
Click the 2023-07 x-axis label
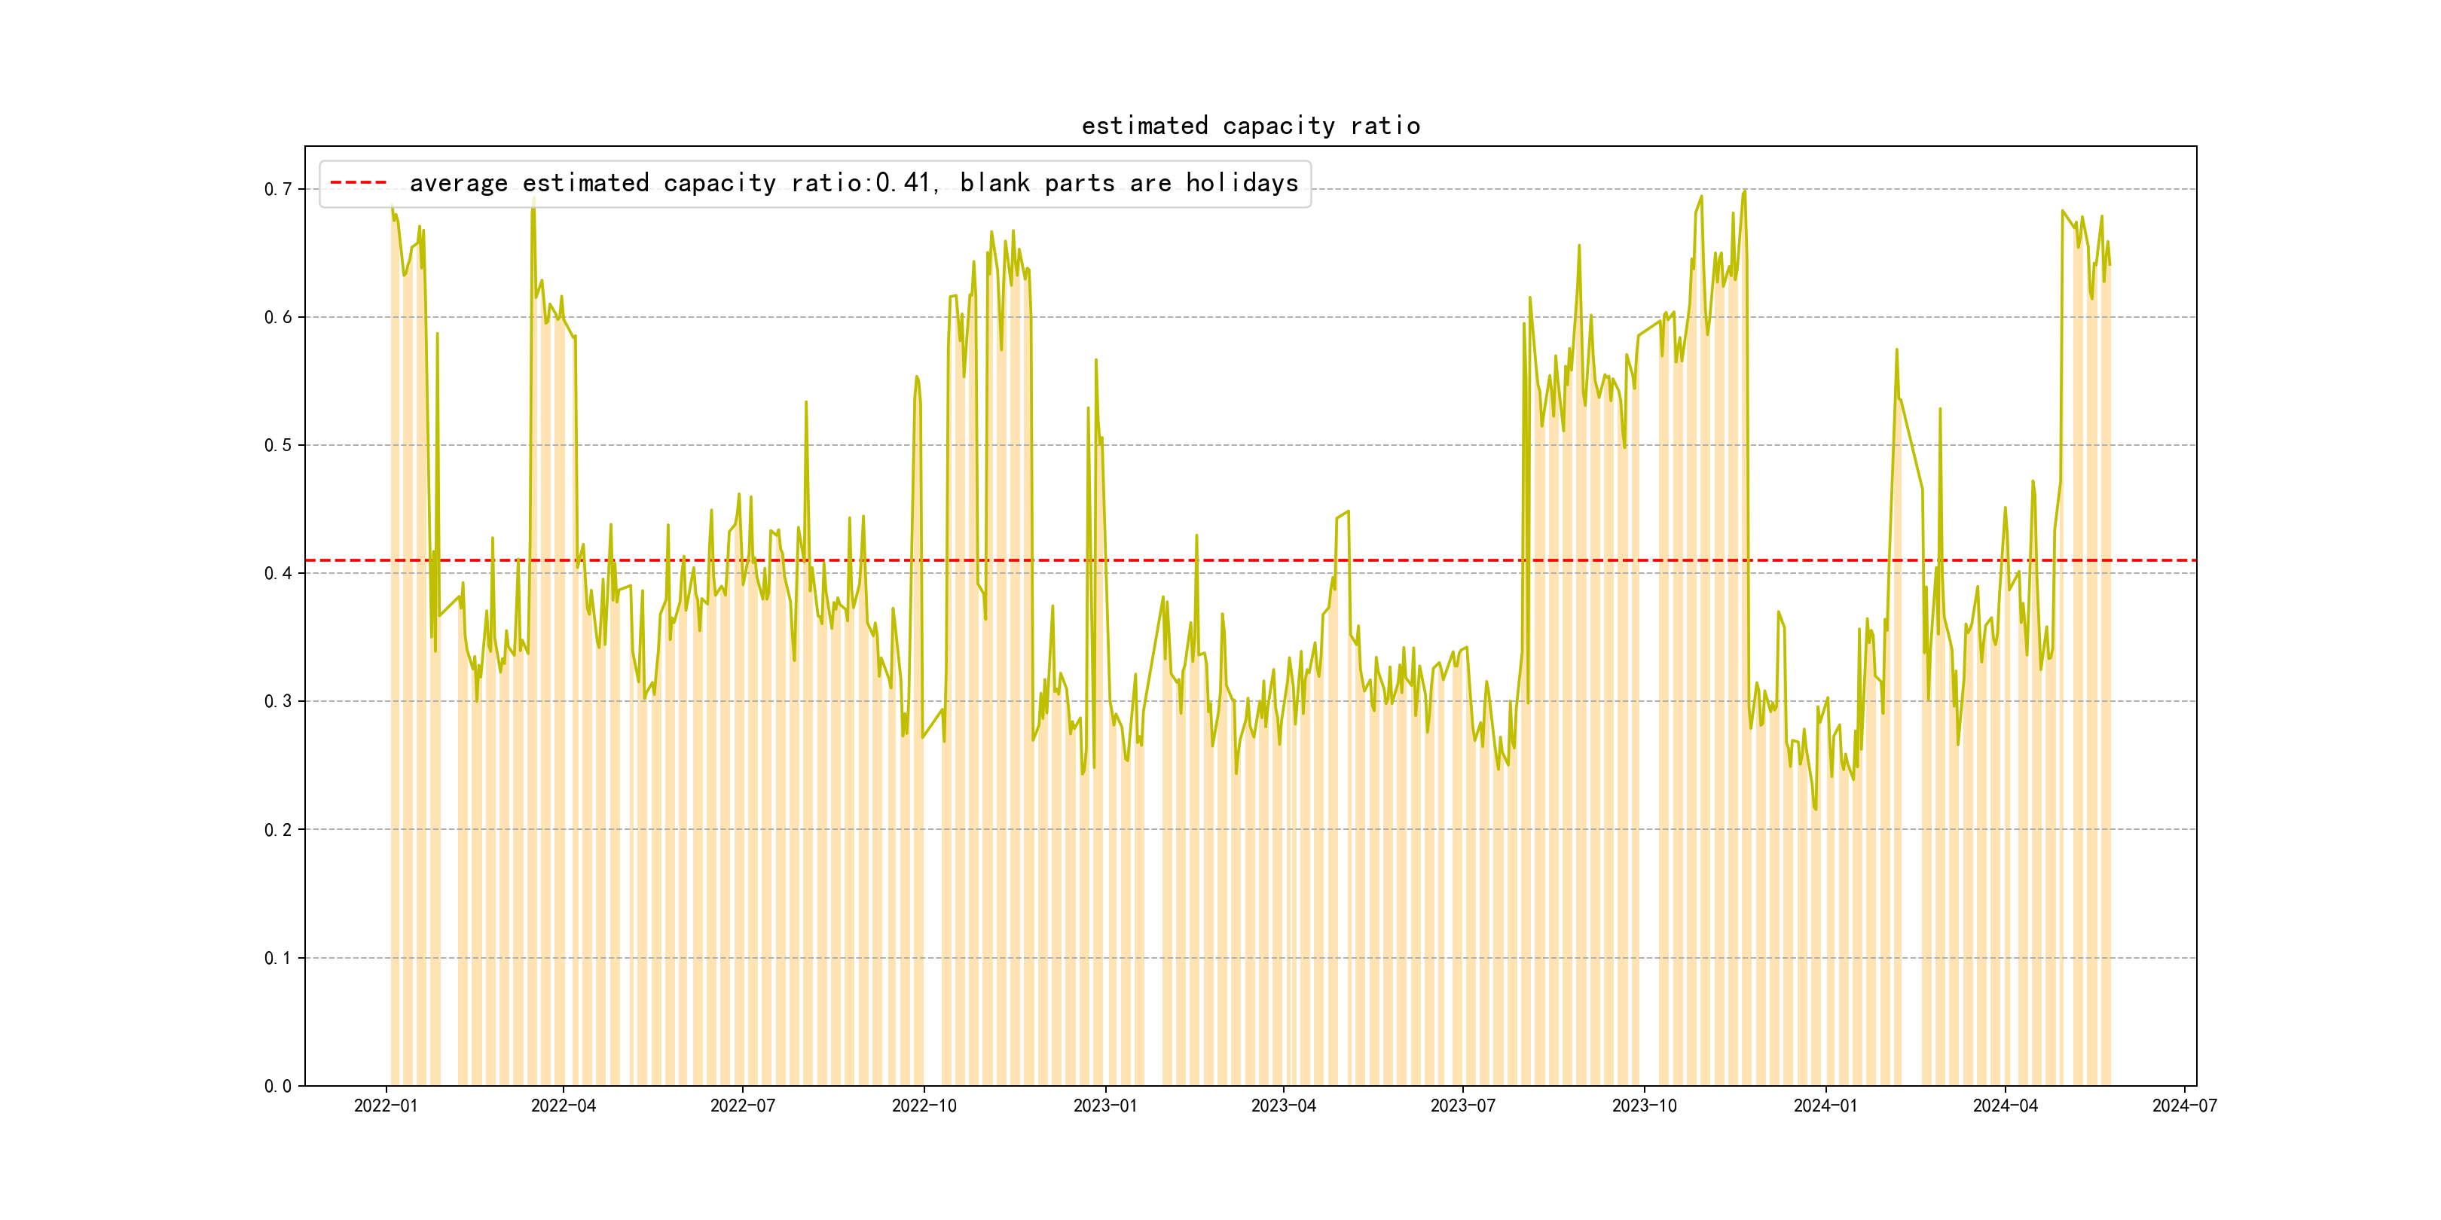[1463, 1106]
